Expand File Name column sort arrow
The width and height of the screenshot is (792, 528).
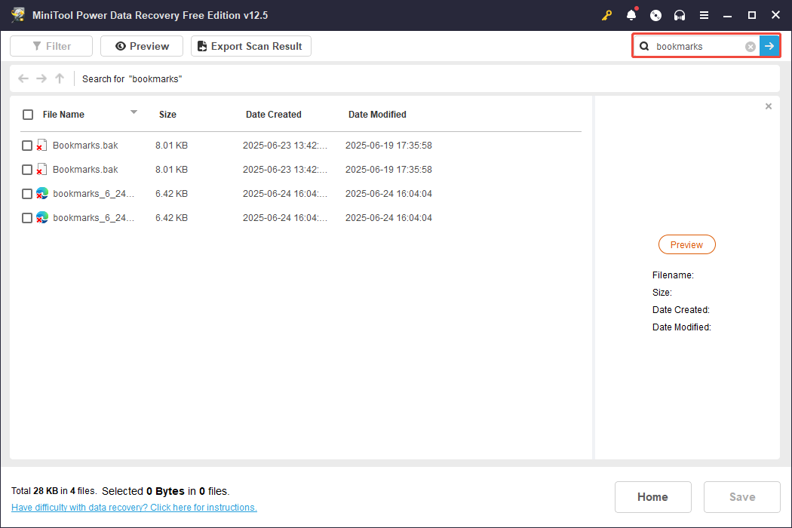pos(134,112)
